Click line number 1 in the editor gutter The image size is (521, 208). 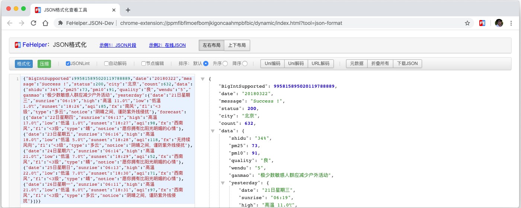point(17,79)
